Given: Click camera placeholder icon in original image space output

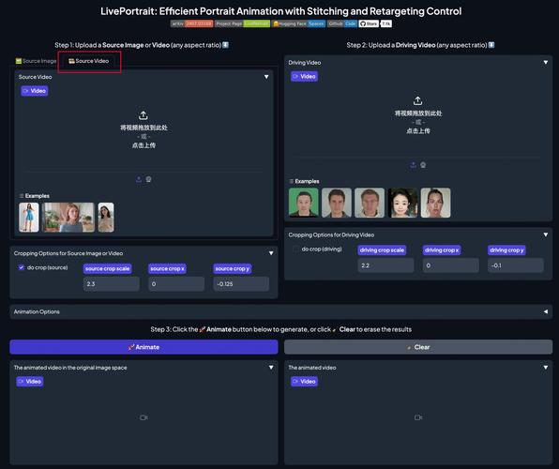Looking at the screenshot, I should point(144,417).
